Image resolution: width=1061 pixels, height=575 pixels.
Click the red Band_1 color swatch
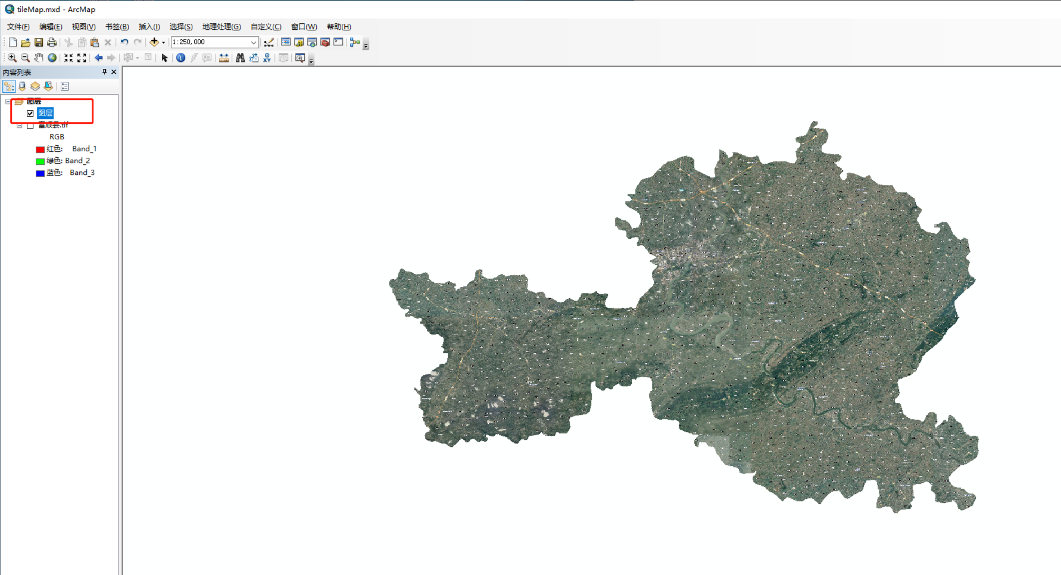pos(40,149)
